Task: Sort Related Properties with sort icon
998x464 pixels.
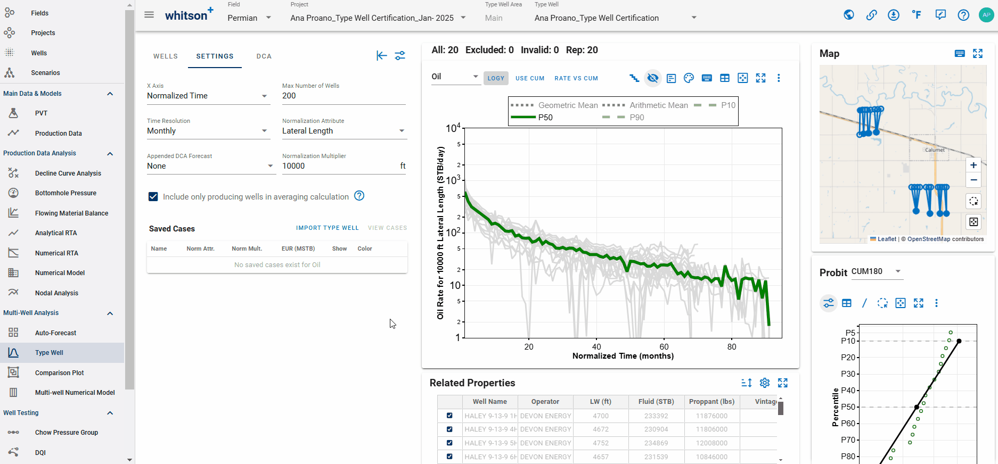Action: coord(747,383)
